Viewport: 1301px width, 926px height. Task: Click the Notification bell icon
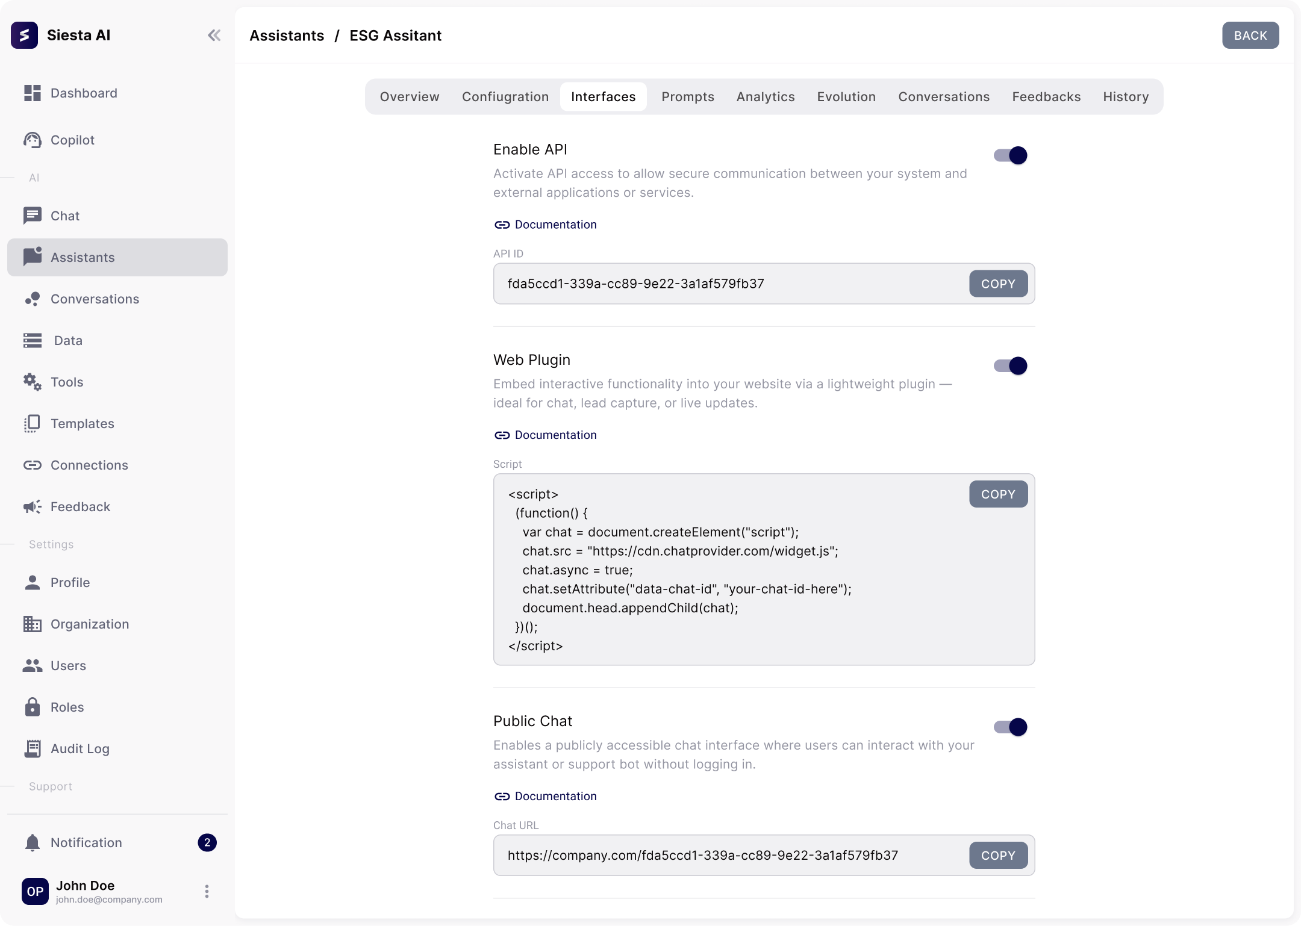click(33, 842)
